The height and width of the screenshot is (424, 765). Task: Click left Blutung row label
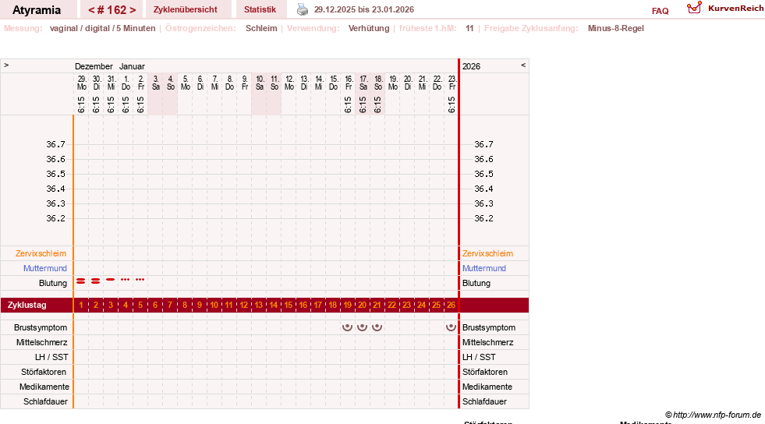tap(53, 283)
